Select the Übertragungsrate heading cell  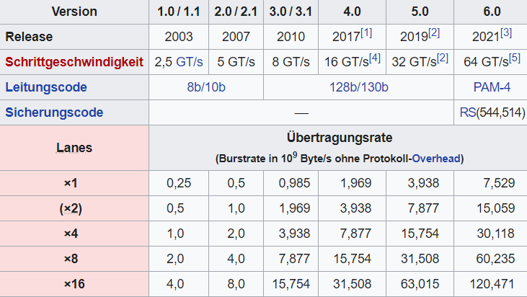click(x=337, y=147)
